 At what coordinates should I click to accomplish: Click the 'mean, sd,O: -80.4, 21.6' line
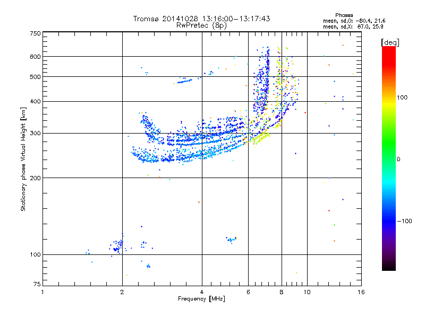[354, 21]
